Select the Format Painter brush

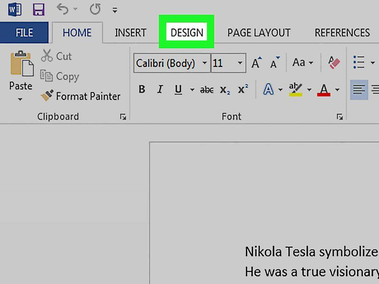click(x=80, y=96)
